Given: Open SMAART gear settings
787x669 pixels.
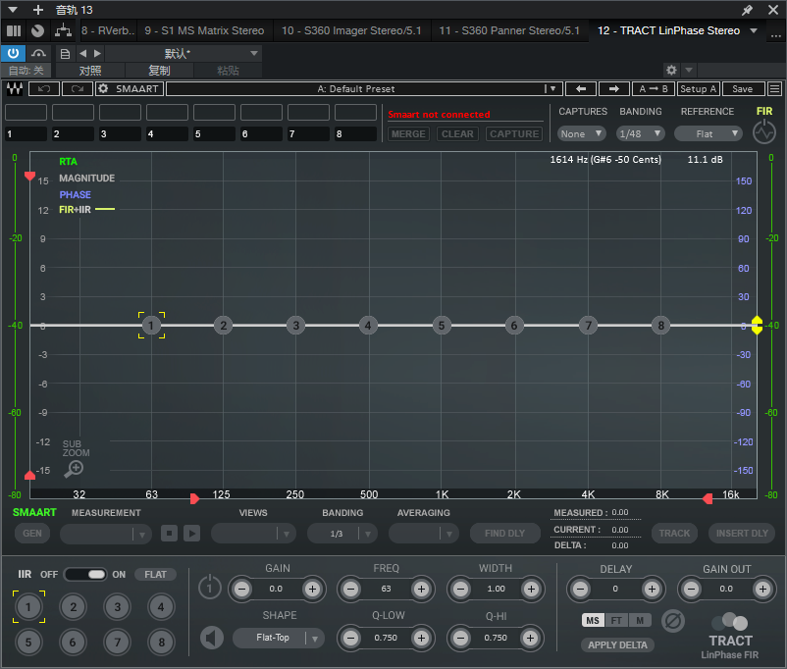Looking at the screenshot, I should pyautogui.click(x=103, y=89).
